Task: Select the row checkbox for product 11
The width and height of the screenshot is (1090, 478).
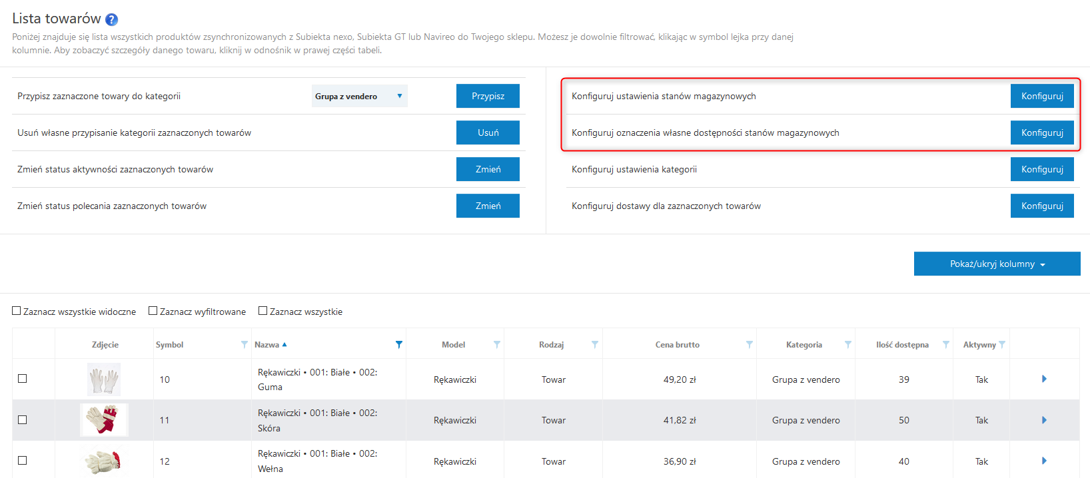Action: point(23,420)
